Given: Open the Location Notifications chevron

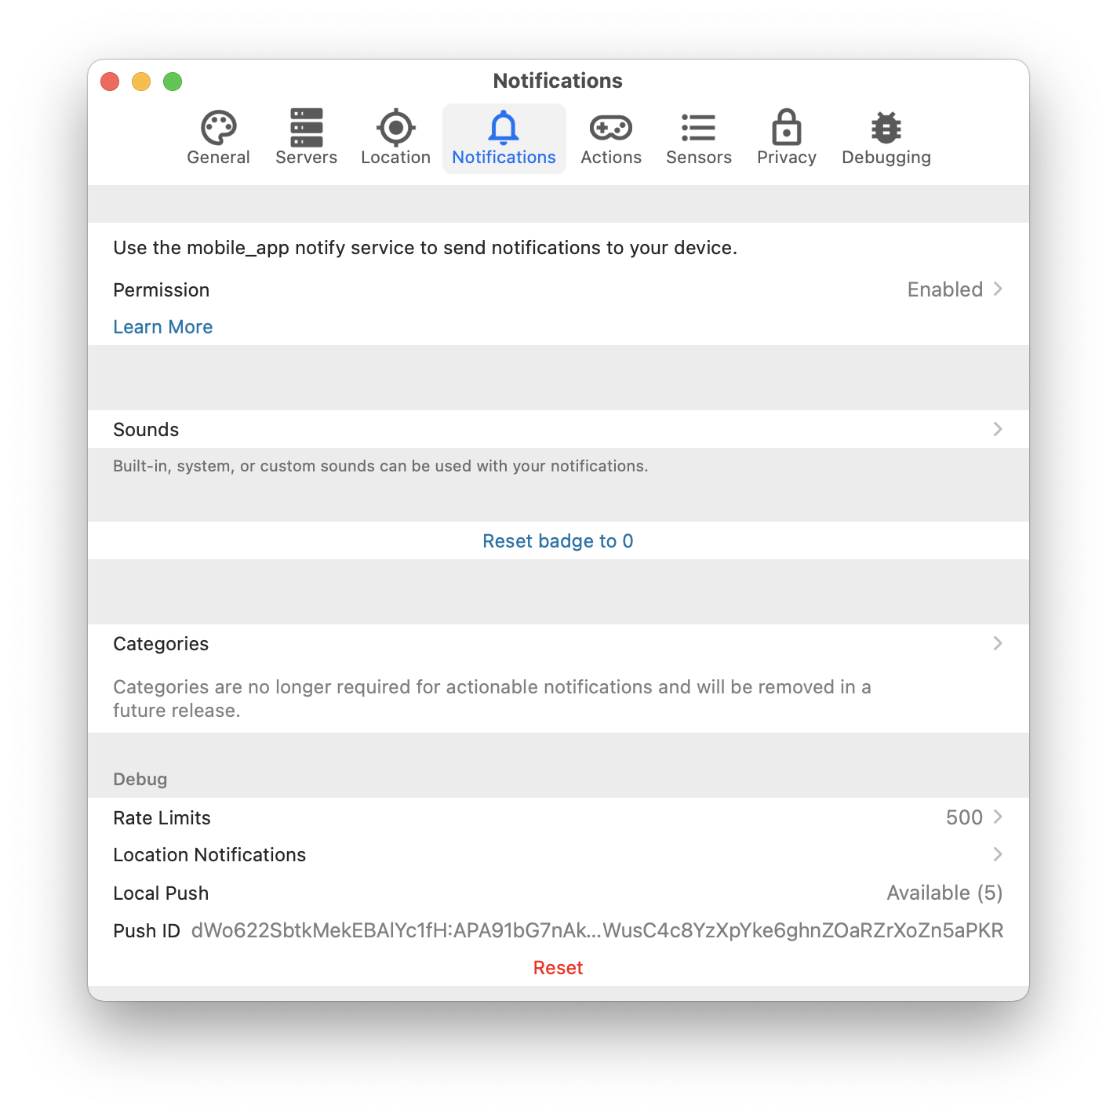Looking at the screenshot, I should click(998, 854).
